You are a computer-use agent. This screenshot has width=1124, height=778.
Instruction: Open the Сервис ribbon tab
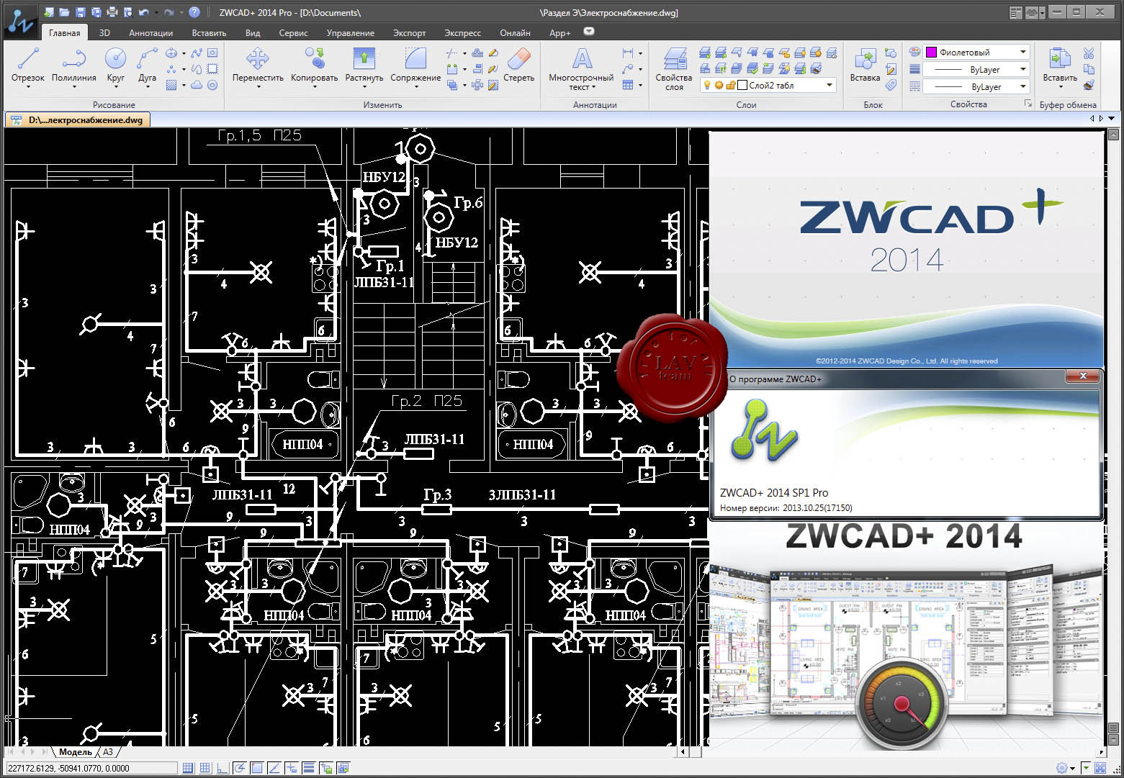point(293,32)
